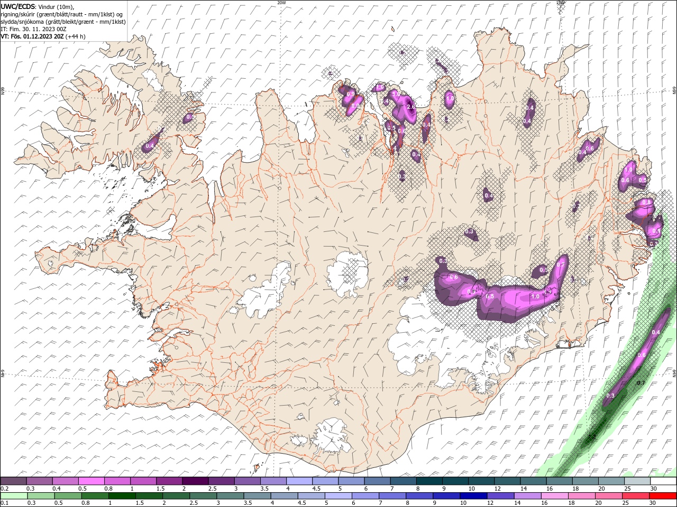Select the dark teal swatch labeled 8 in upper legend

point(429,481)
